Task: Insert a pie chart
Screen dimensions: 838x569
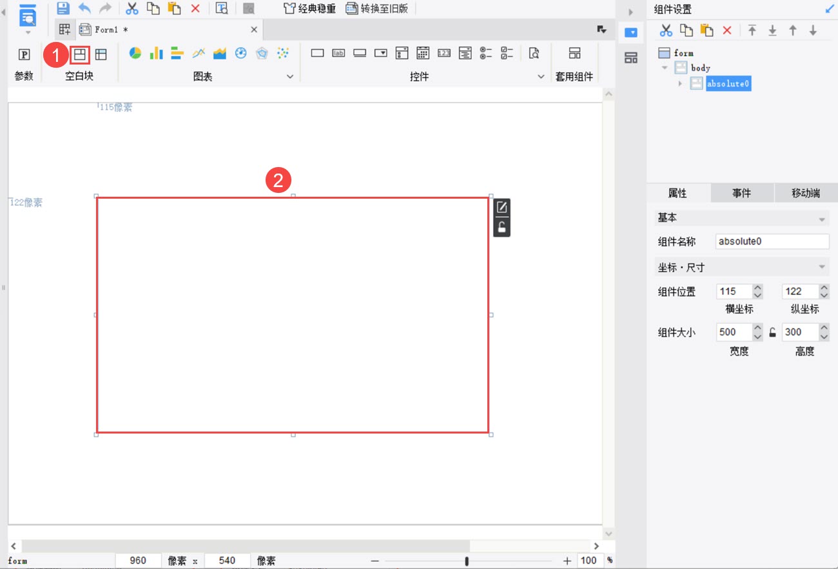Action: tap(135, 54)
